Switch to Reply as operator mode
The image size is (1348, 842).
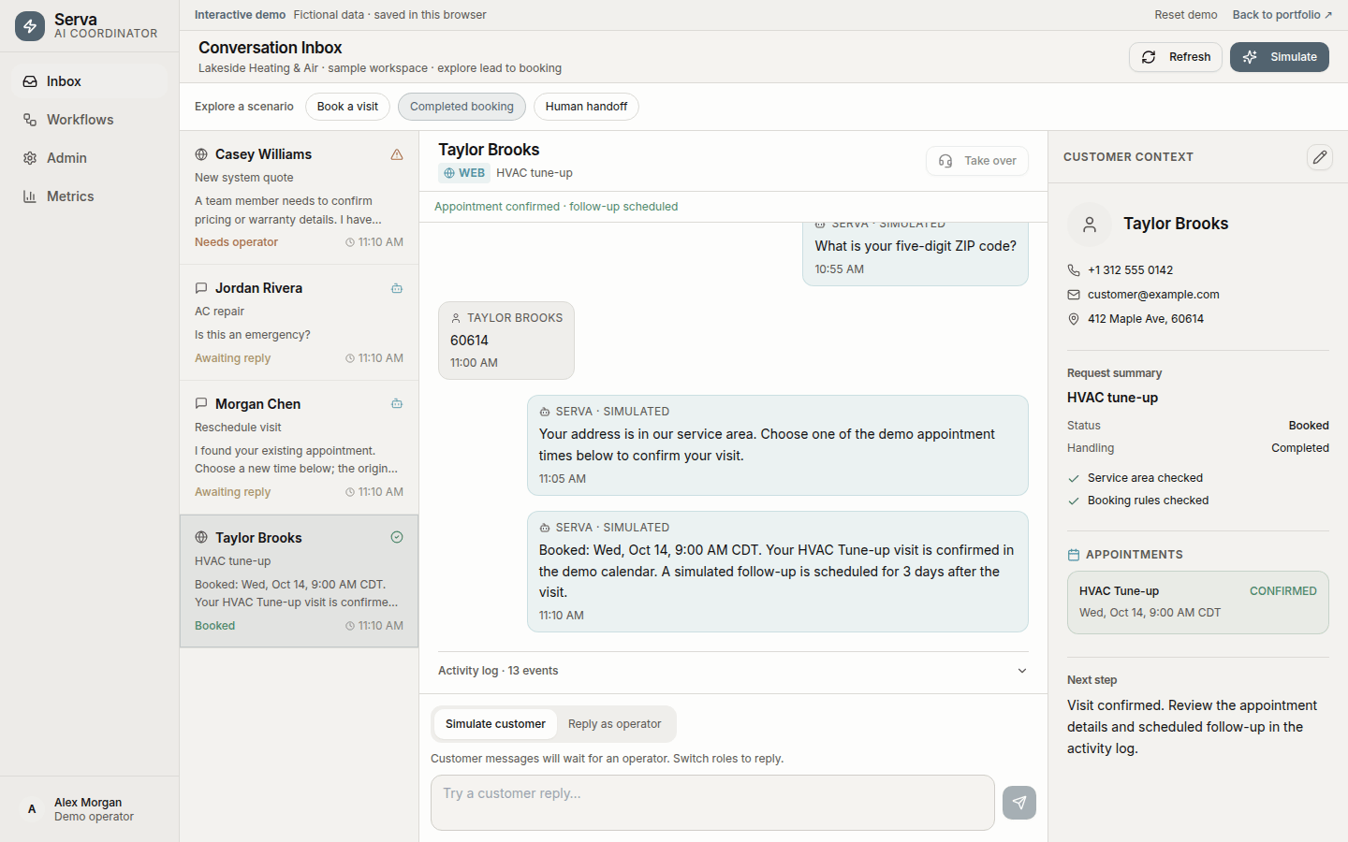coord(614,724)
